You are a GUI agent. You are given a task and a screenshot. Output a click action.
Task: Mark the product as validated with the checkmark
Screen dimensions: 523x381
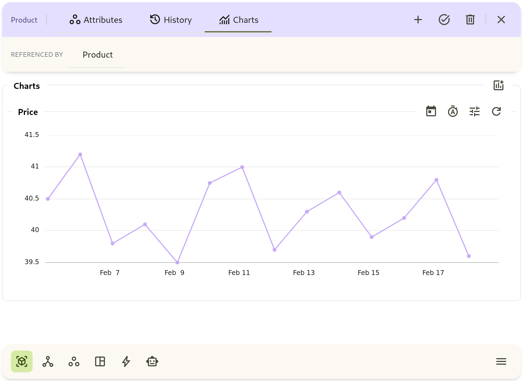444,20
